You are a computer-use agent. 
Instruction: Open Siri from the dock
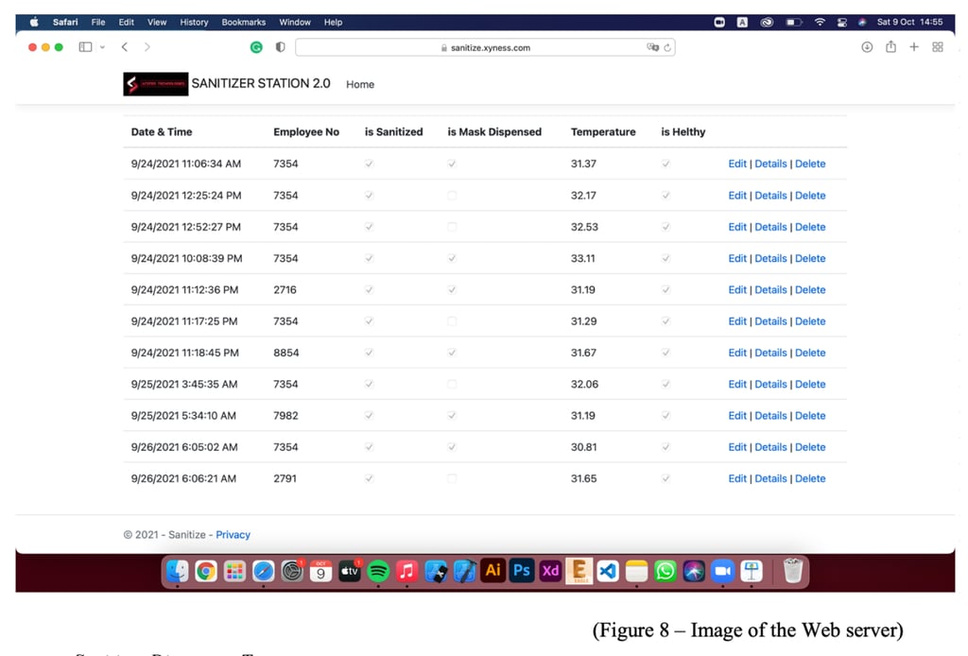click(x=694, y=571)
